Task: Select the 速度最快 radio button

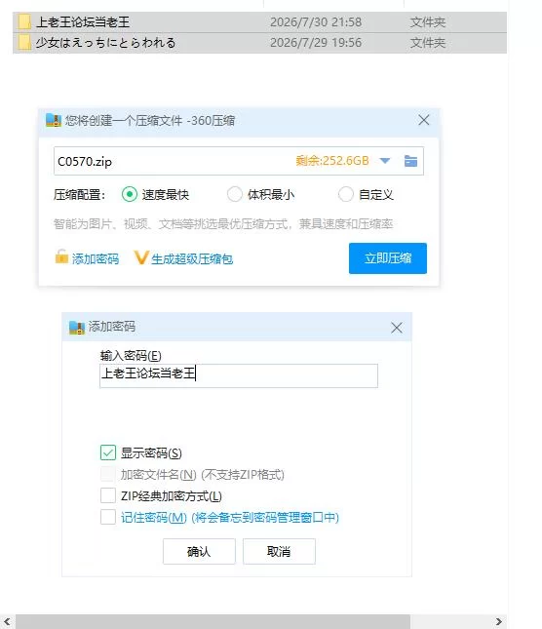Action: pos(130,195)
